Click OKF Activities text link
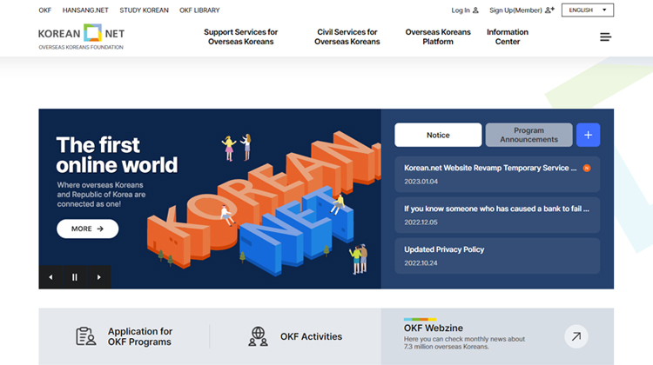This screenshot has width=653, height=365. 311,336
